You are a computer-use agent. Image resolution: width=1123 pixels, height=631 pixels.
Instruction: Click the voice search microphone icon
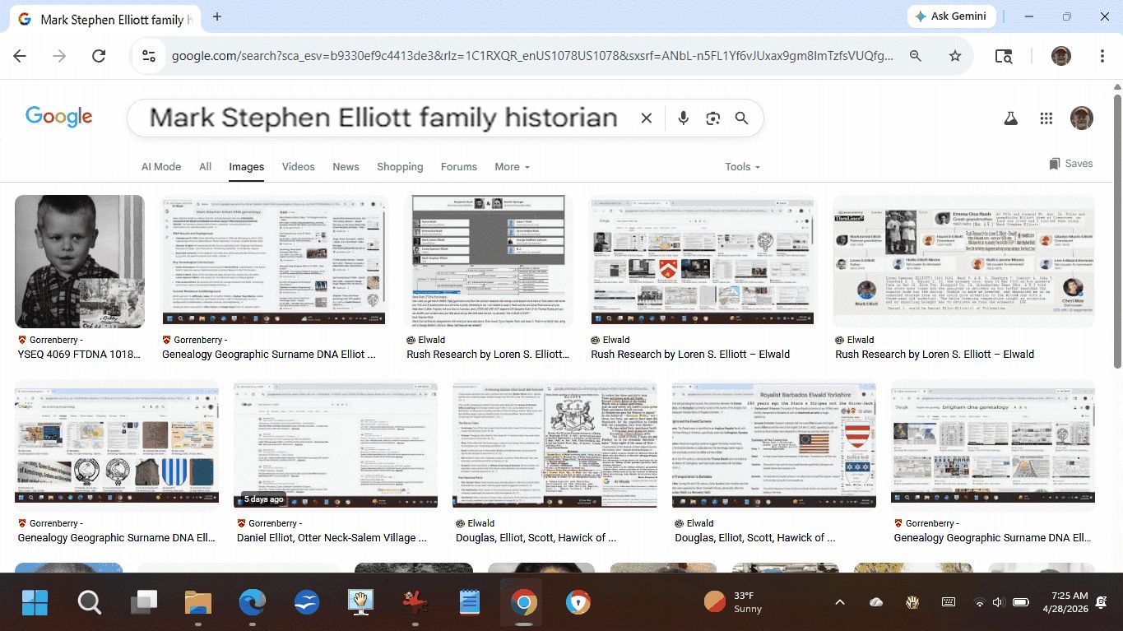click(x=683, y=118)
